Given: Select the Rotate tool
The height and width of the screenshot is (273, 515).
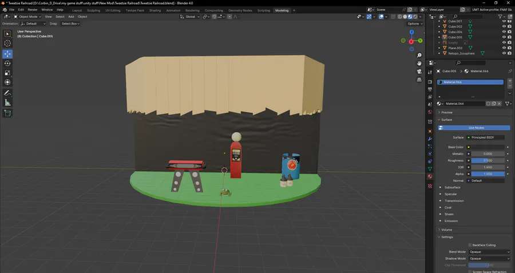Looking at the screenshot, I should 7,64.
